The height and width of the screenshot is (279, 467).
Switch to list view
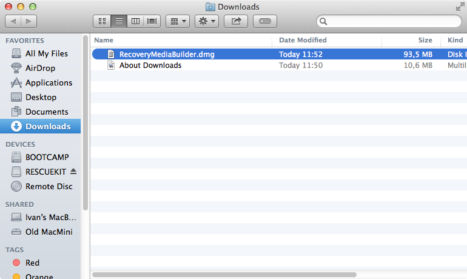119,21
